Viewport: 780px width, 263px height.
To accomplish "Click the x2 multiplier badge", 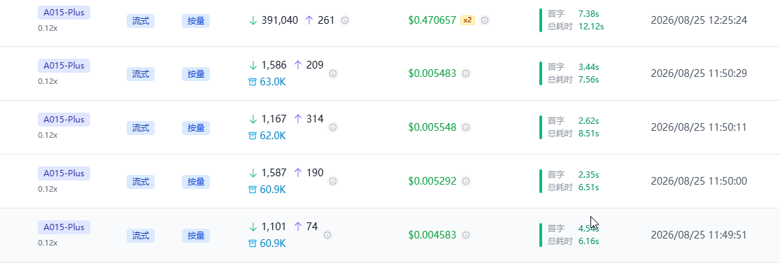I will (467, 20).
